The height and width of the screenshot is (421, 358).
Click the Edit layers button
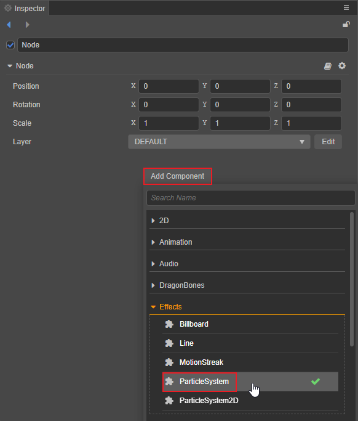[328, 142]
